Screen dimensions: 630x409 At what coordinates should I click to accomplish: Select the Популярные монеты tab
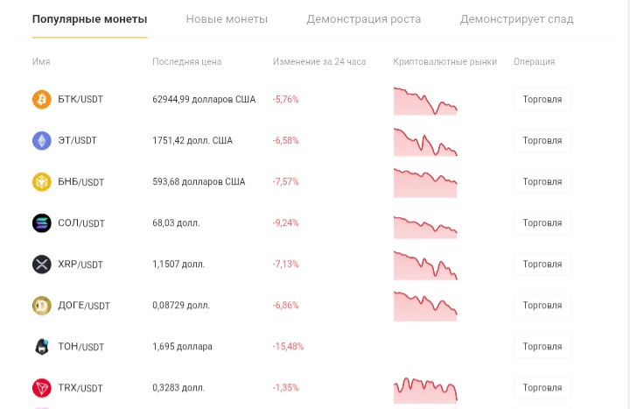(89, 19)
